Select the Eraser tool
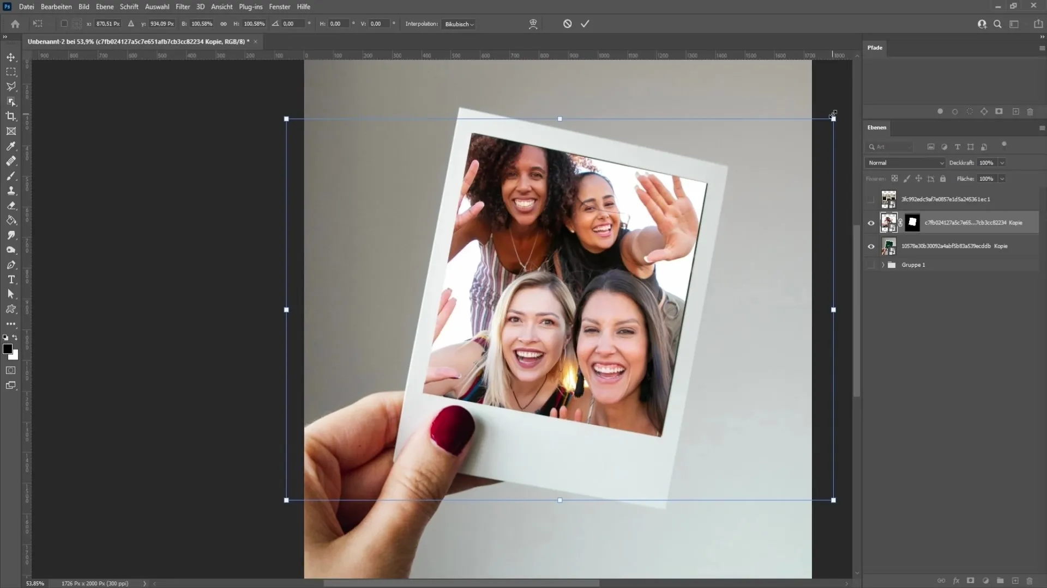Image resolution: width=1047 pixels, height=588 pixels. point(11,206)
